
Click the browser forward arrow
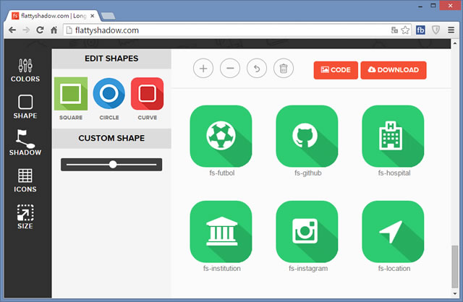point(26,30)
